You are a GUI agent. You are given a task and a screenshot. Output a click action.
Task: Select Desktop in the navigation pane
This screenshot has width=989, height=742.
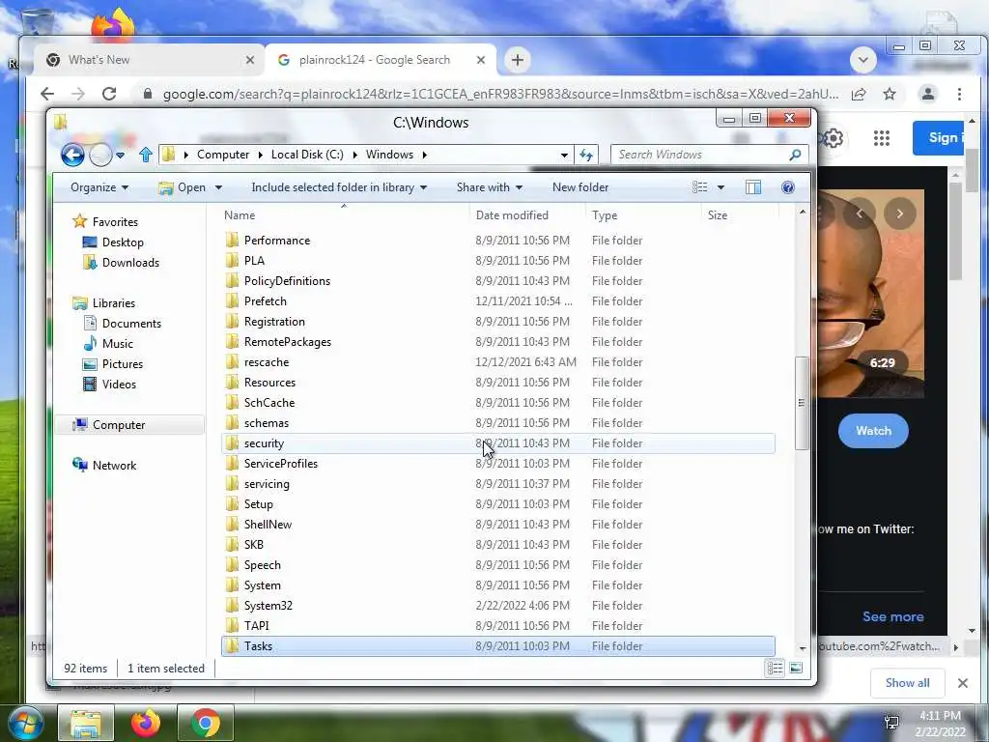click(x=123, y=243)
